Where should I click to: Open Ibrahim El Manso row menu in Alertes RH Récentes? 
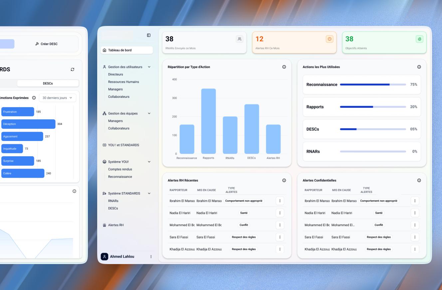click(x=280, y=201)
